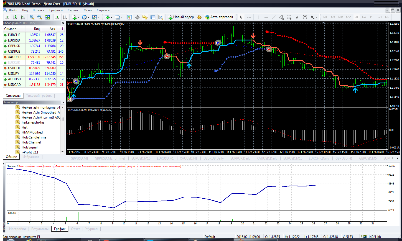Open the arrows objects dropdown
The image size is (402, 241).
(x=317, y=17)
